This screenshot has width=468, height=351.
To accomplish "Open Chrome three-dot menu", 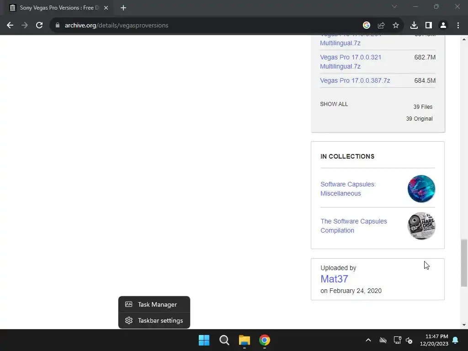I will point(458,26).
